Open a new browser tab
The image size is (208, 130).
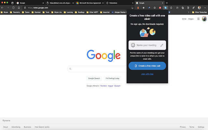click(167, 3)
